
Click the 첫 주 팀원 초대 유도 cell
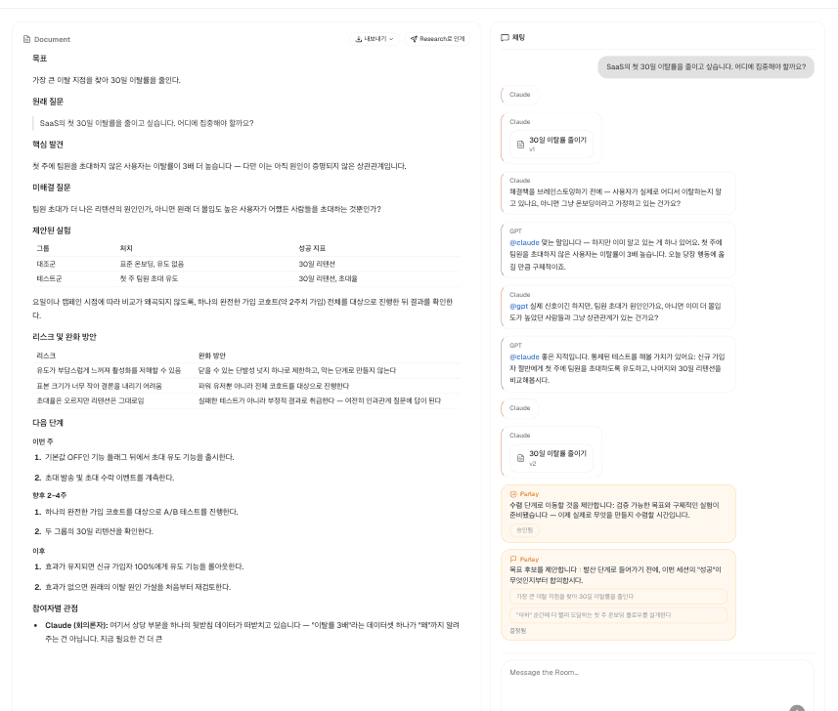click(x=149, y=278)
